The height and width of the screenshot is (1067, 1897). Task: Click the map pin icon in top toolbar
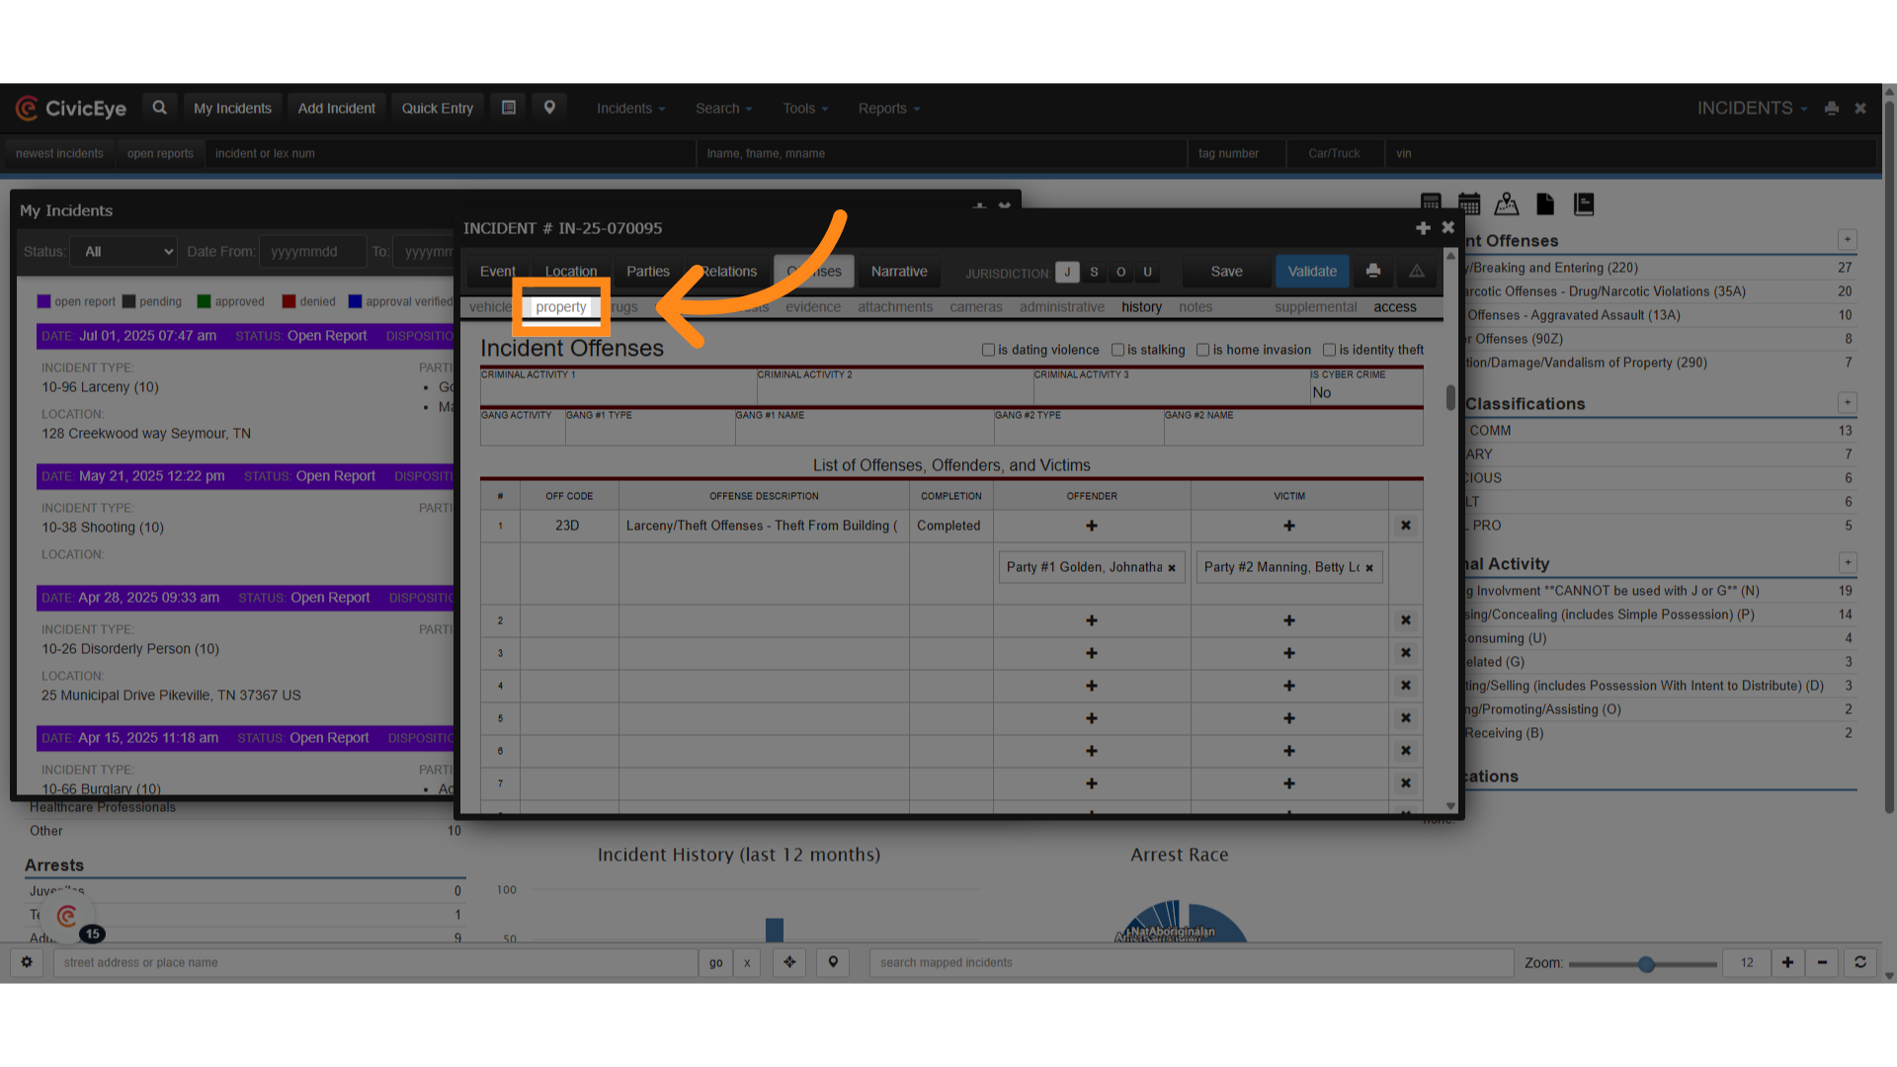549,108
